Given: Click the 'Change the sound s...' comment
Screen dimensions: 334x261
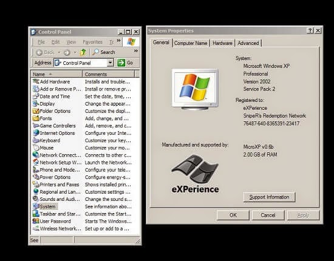Looking at the screenshot, I should [108, 199].
